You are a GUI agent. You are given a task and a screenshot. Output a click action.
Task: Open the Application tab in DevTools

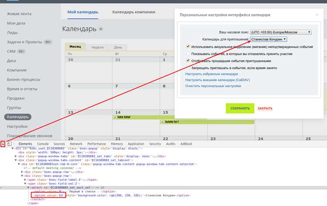click(136, 144)
